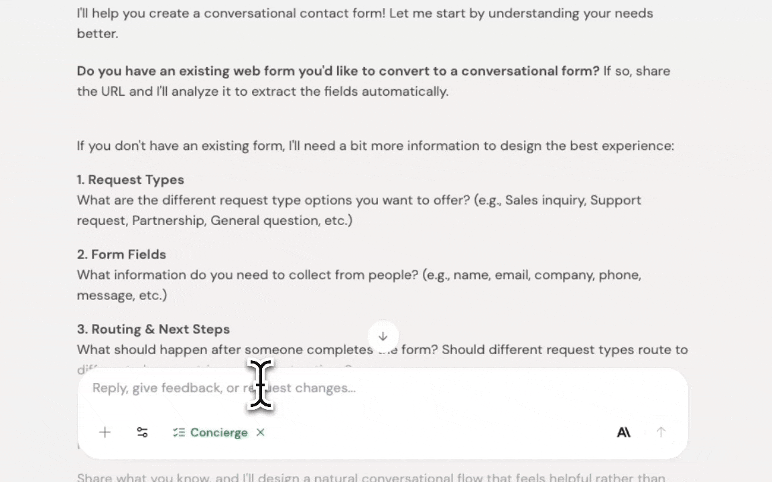Click the checklist icon beside Concierge
Screen dimensions: 772x482
178,432
